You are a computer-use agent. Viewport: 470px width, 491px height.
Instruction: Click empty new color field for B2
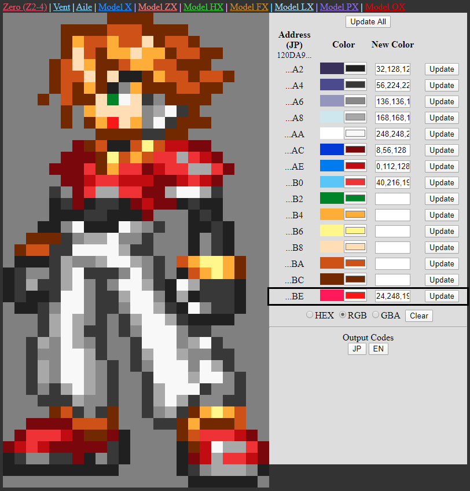[392, 199]
